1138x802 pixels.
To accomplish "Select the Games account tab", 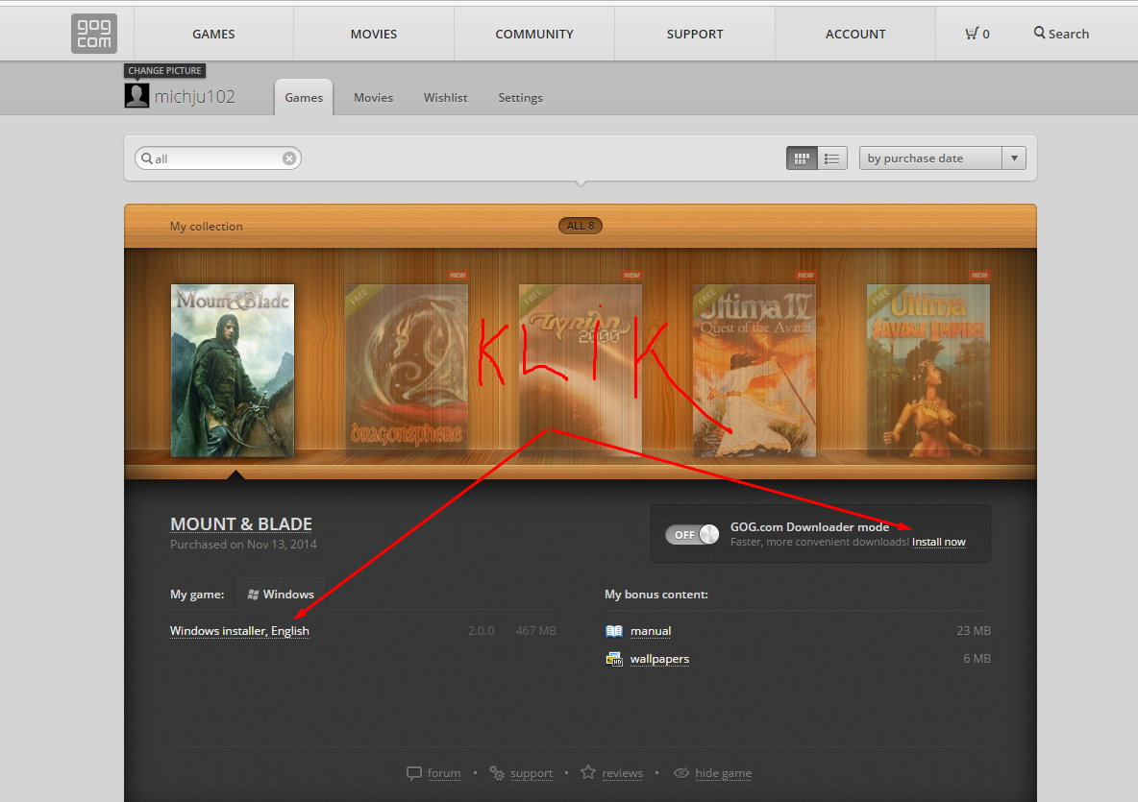I will pyautogui.click(x=304, y=97).
